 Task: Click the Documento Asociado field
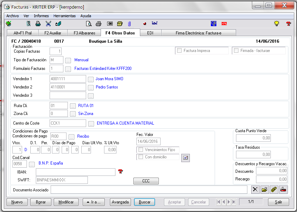149,190
